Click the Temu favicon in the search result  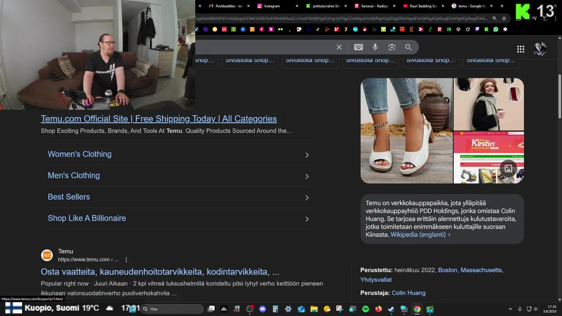point(47,255)
